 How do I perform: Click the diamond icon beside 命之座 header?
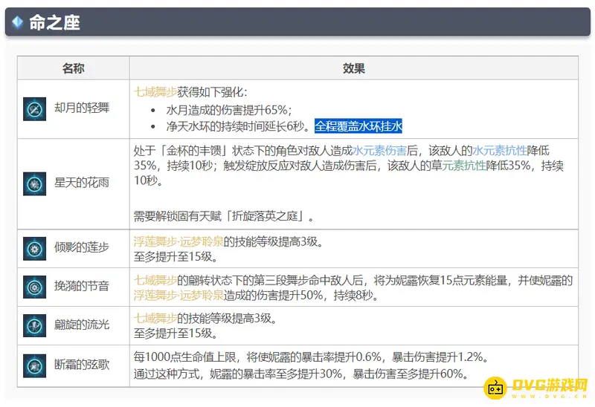click(x=17, y=22)
